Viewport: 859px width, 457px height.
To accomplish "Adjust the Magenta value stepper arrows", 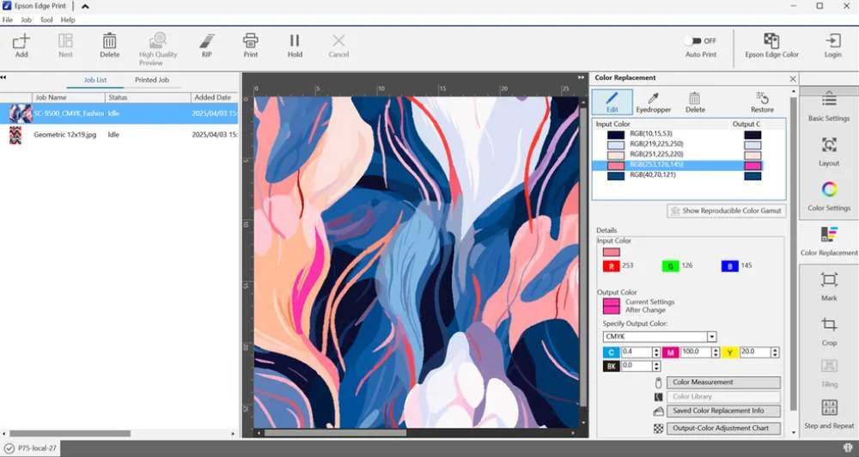I will (715, 352).
